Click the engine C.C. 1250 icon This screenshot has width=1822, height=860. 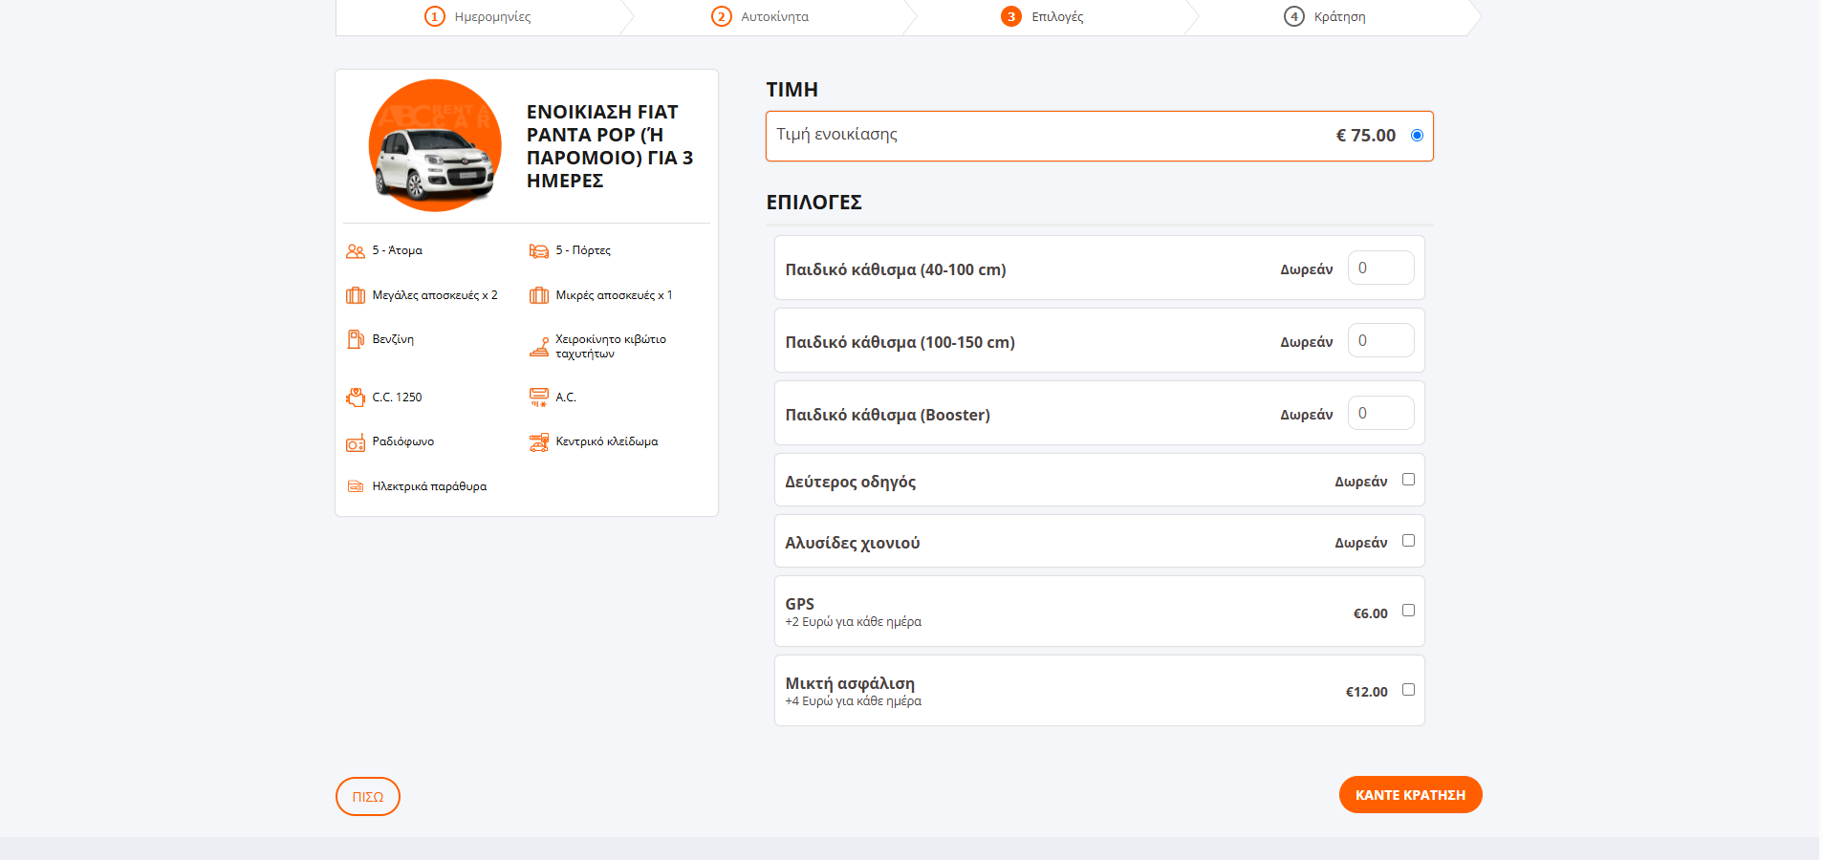[356, 398]
